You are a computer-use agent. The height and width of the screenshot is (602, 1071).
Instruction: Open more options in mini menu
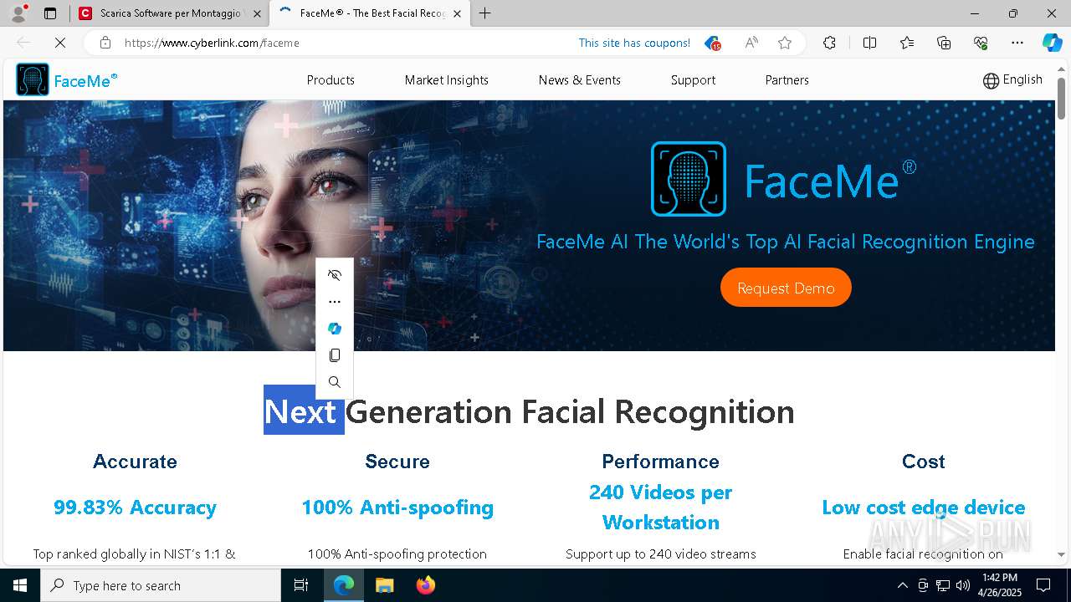point(335,302)
